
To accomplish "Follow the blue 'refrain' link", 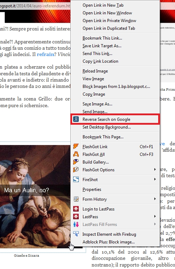I will click(x=45, y=54).
